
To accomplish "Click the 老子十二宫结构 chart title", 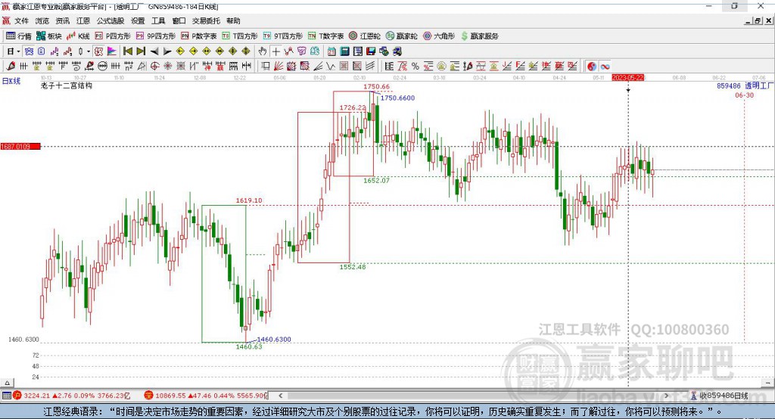I will pyautogui.click(x=67, y=85).
